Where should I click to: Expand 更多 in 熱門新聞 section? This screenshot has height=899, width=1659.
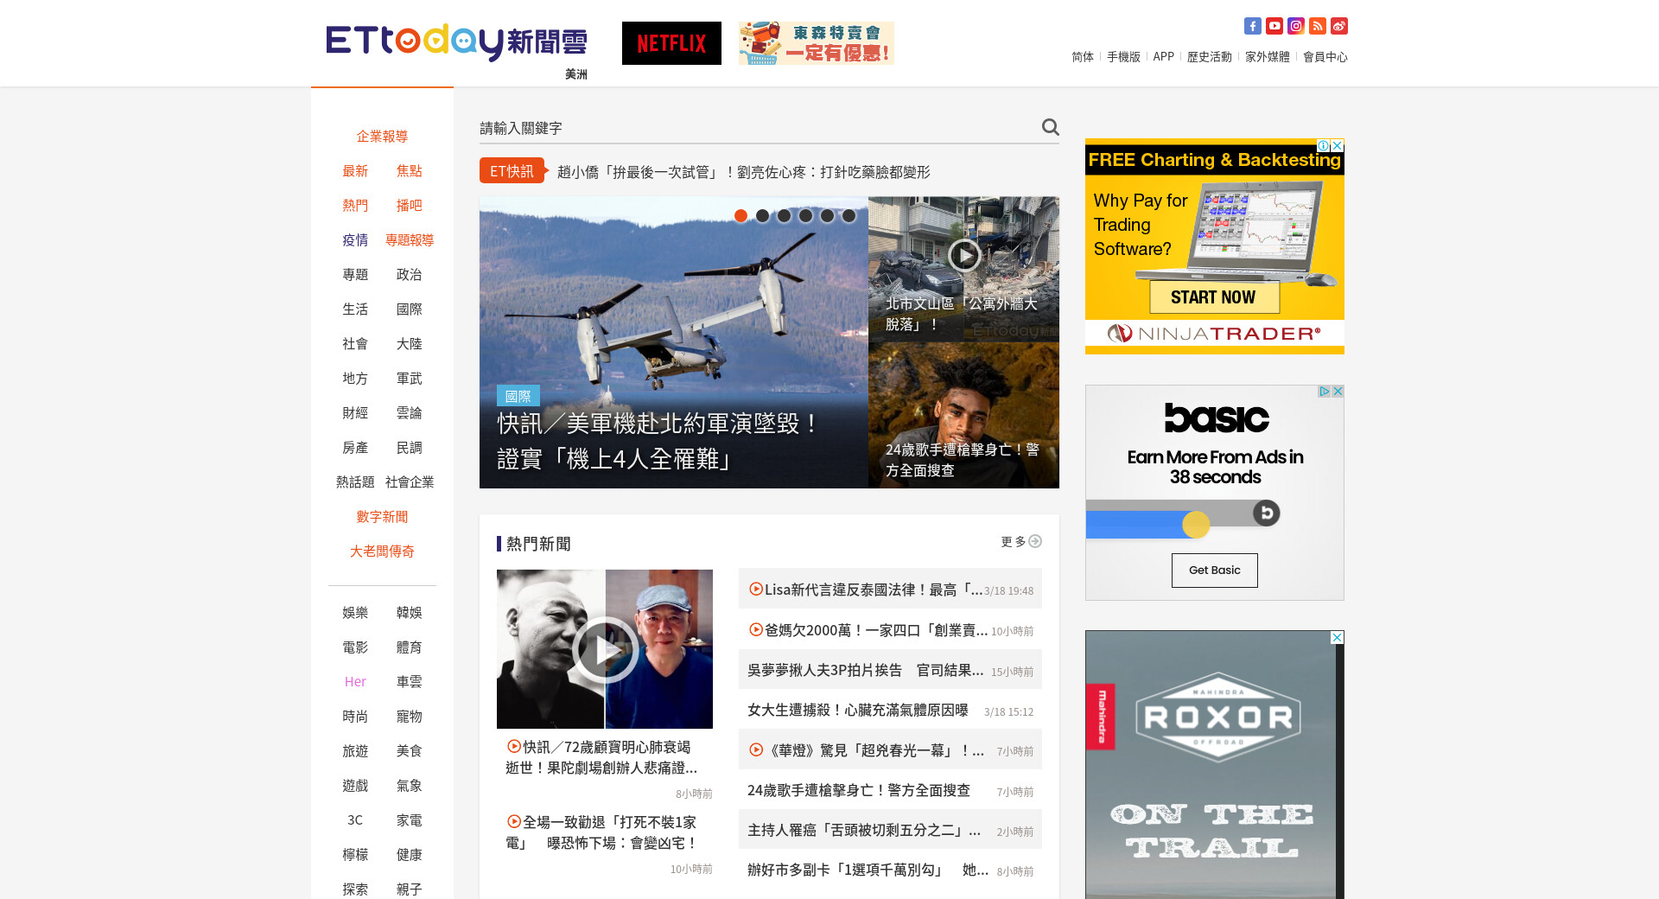click(x=1020, y=542)
